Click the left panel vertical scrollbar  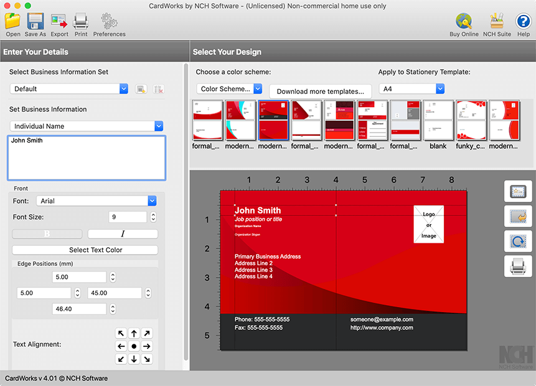tap(186, 212)
